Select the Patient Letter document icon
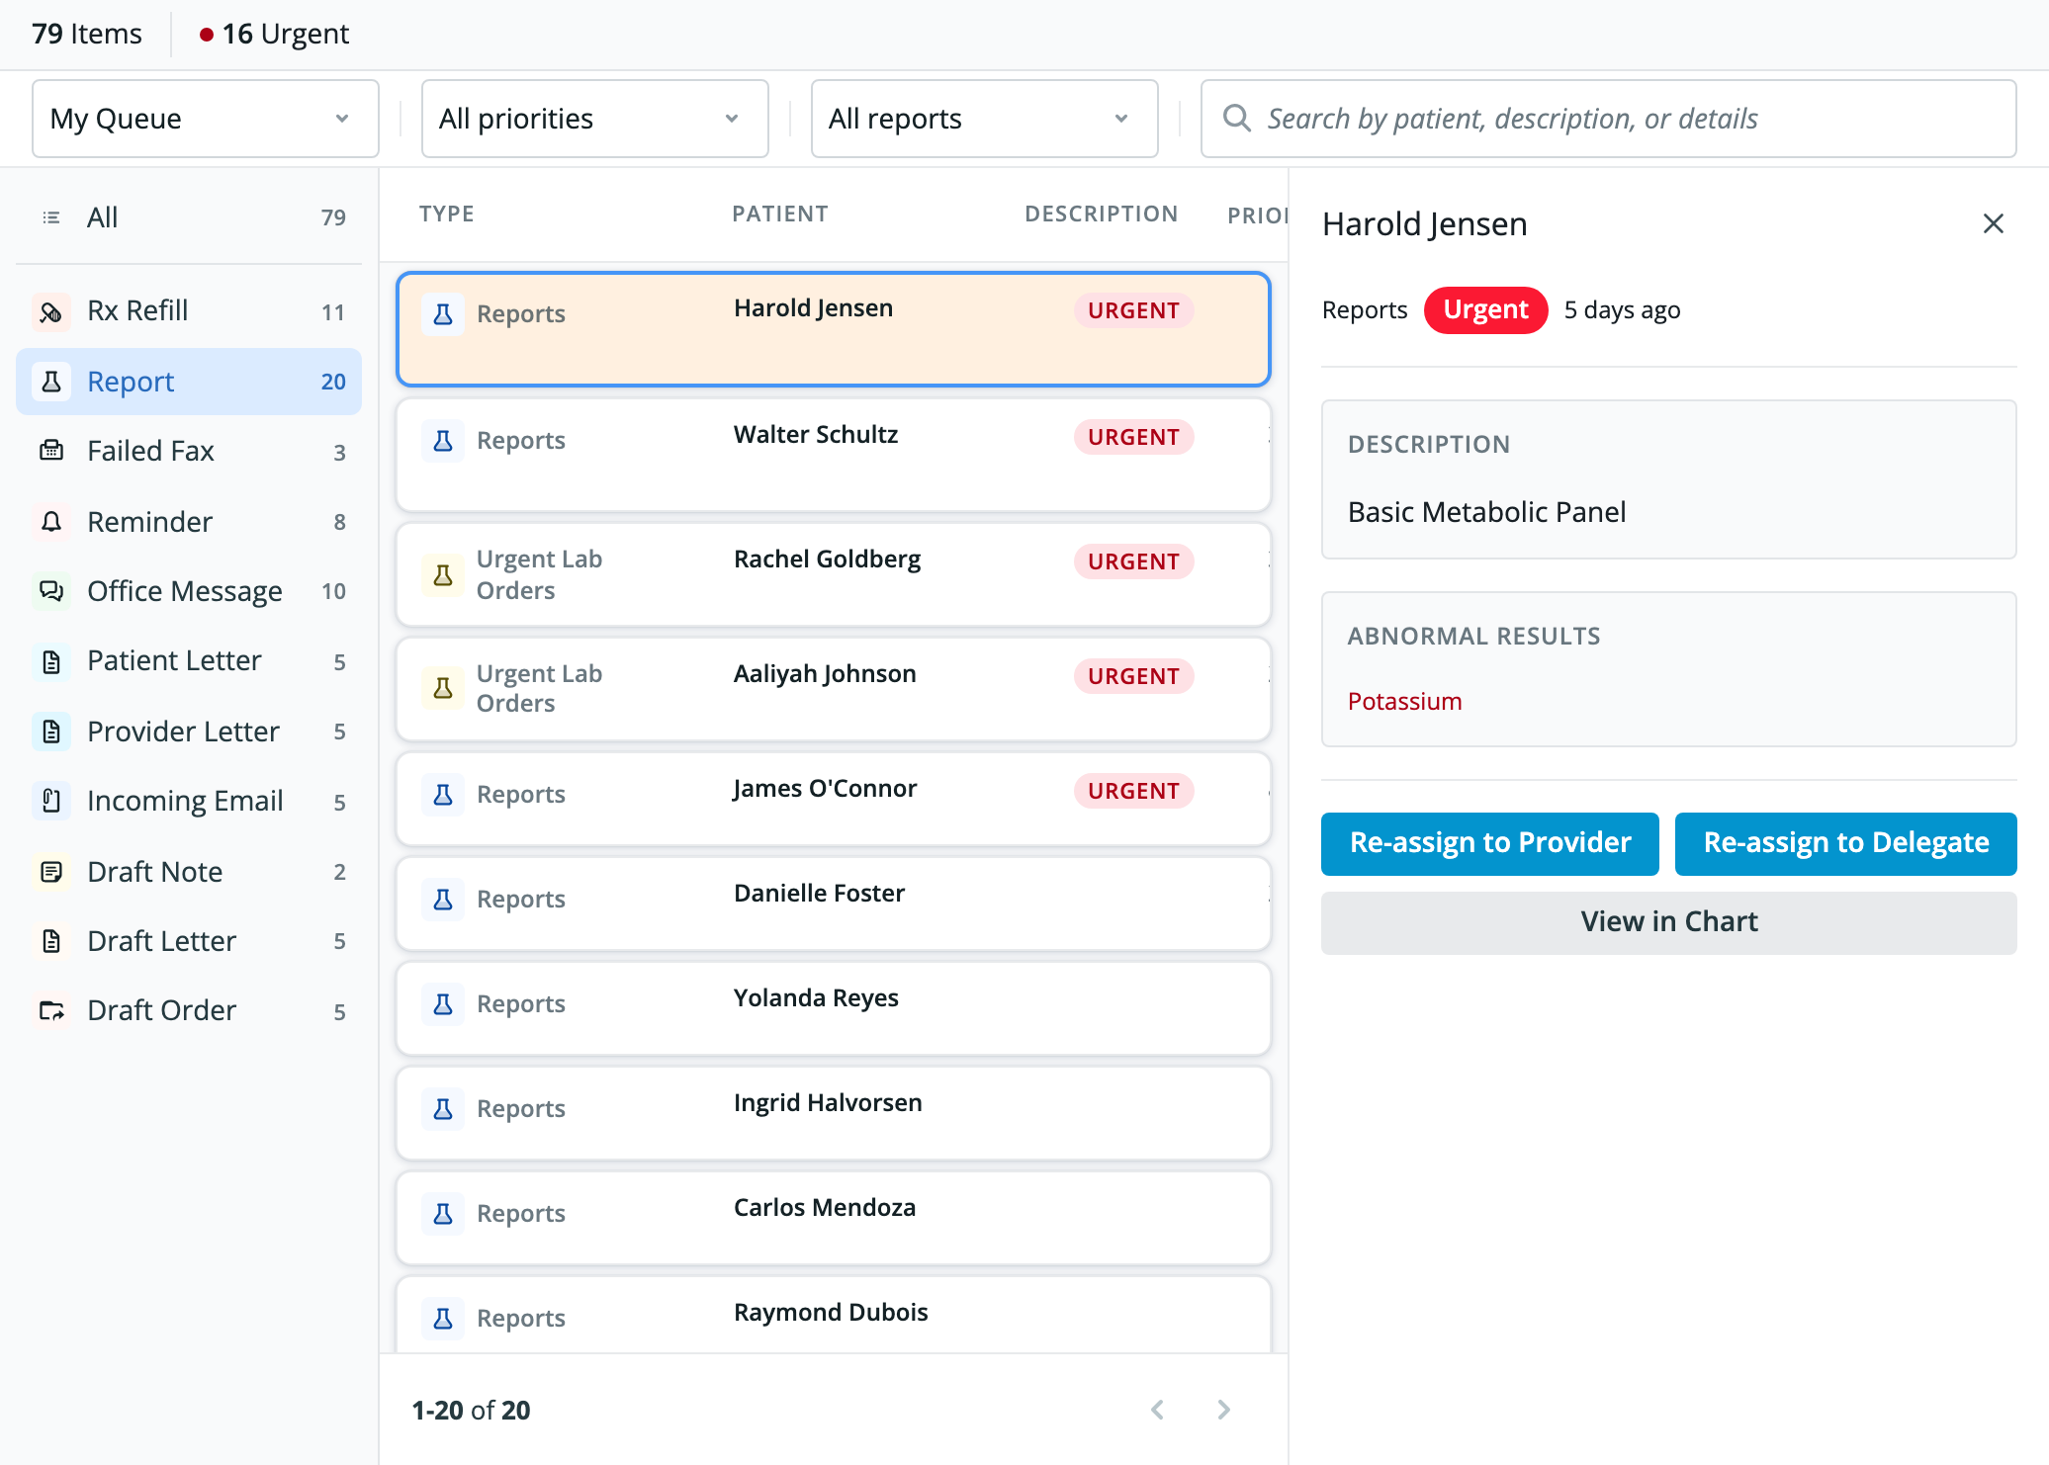The image size is (2049, 1465). (51, 661)
